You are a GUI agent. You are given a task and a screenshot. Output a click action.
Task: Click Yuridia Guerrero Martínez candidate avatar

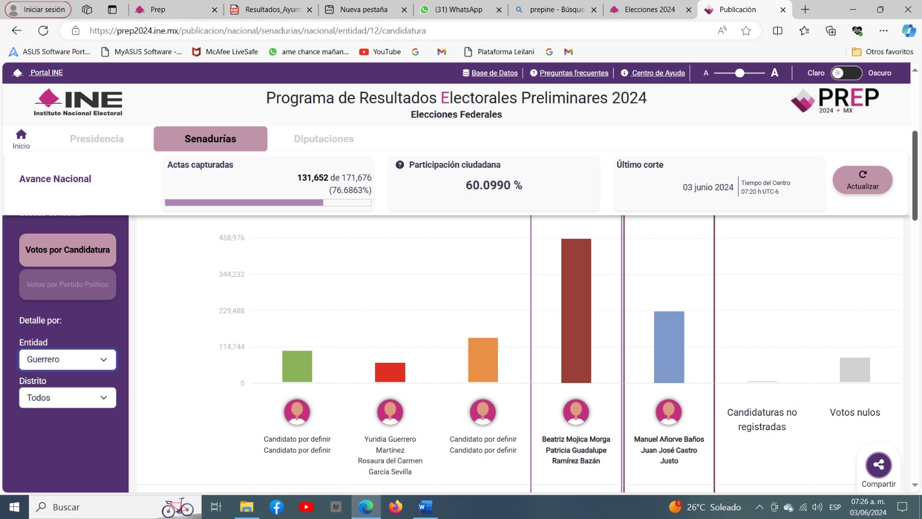[x=390, y=412]
